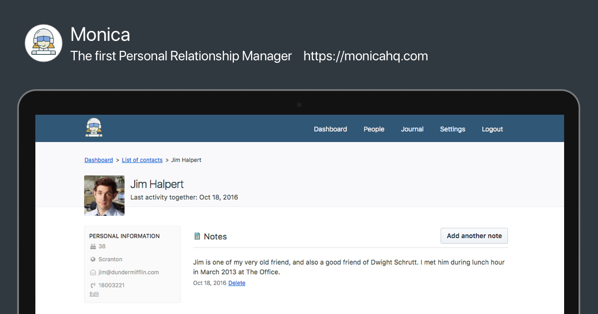This screenshot has height=314, width=598.
Task: Click the Notes section heading
Action: tap(215, 237)
